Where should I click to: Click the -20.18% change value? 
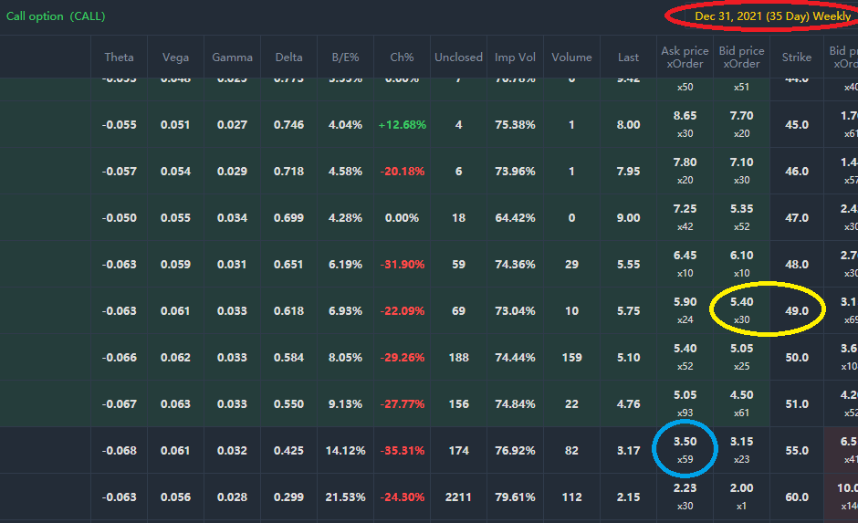coord(403,172)
